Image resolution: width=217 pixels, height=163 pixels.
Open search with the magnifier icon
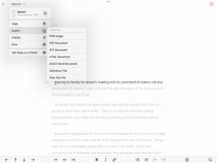[210, 160]
